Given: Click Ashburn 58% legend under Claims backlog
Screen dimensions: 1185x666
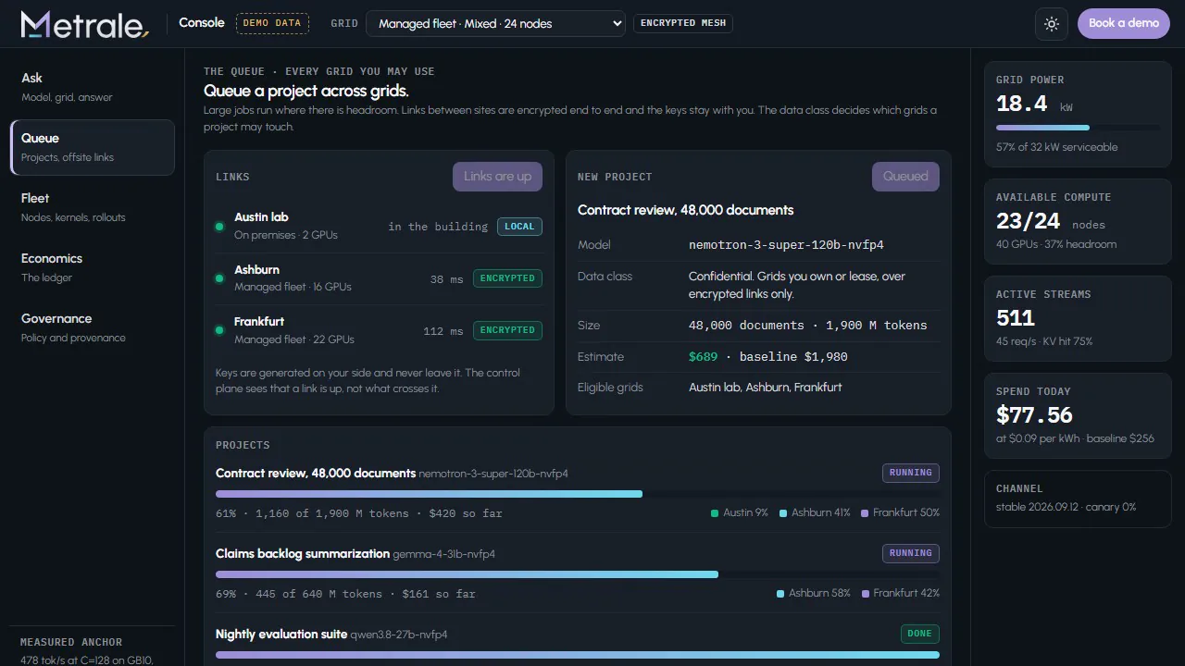Looking at the screenshot, I should [x=814, y=593].
